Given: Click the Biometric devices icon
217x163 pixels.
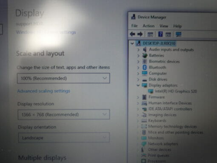Looking at the screenshot, I should pyautogui.click(x=145, y=61).
